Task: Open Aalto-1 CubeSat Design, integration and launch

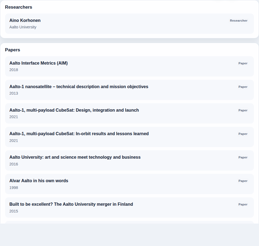Action: tap(129, 113)
